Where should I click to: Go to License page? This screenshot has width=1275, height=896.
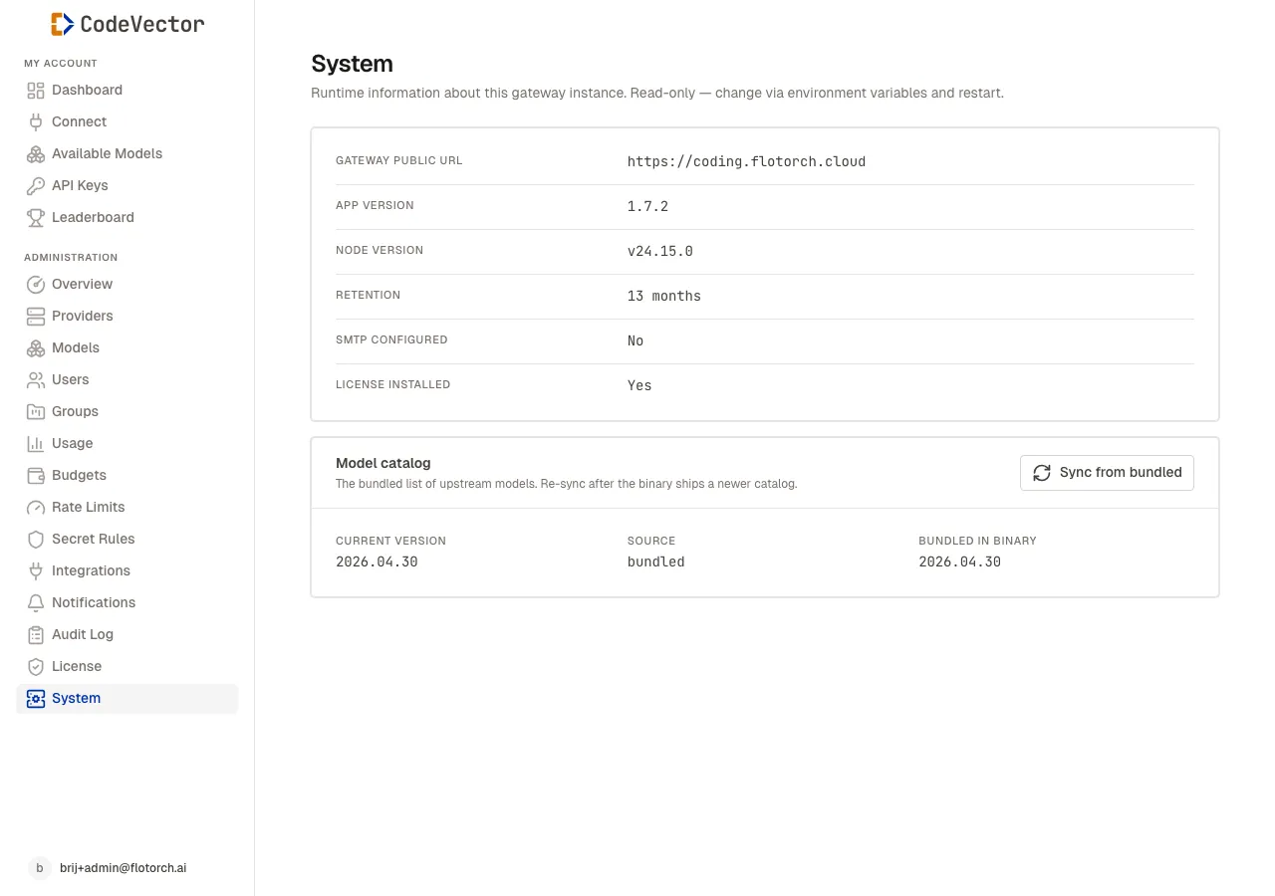pos(127,667)
